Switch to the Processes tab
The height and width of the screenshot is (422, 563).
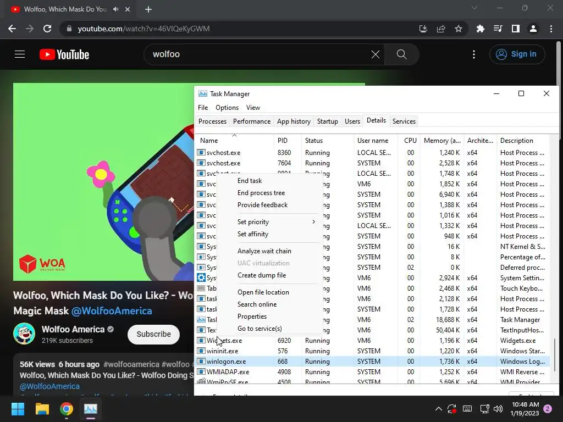click(213, 121)
